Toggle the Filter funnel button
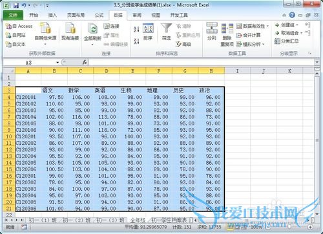The height and width of the screenshot is (234, 323). pyautogui.click(x=166, y=32)
